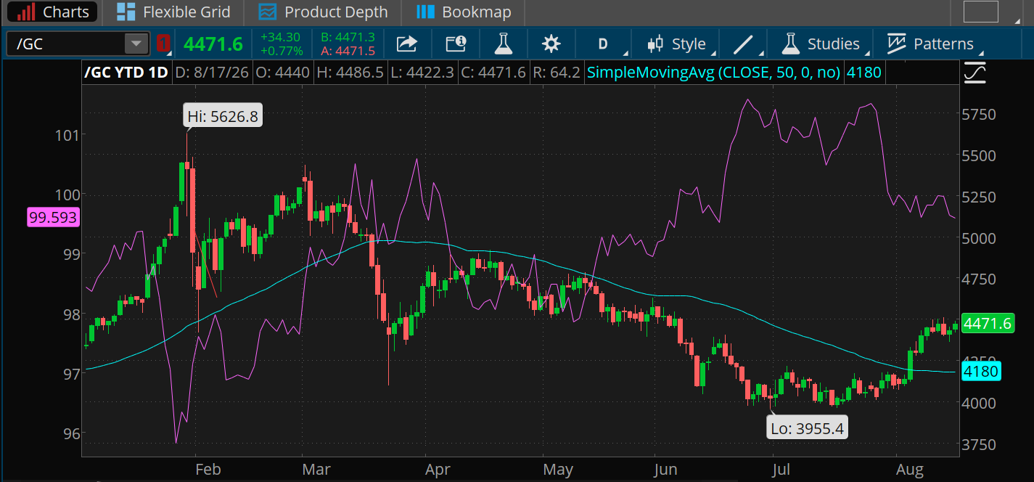Click the 3750 price level on right axis

pyautogui.click(x=978, y=444)
